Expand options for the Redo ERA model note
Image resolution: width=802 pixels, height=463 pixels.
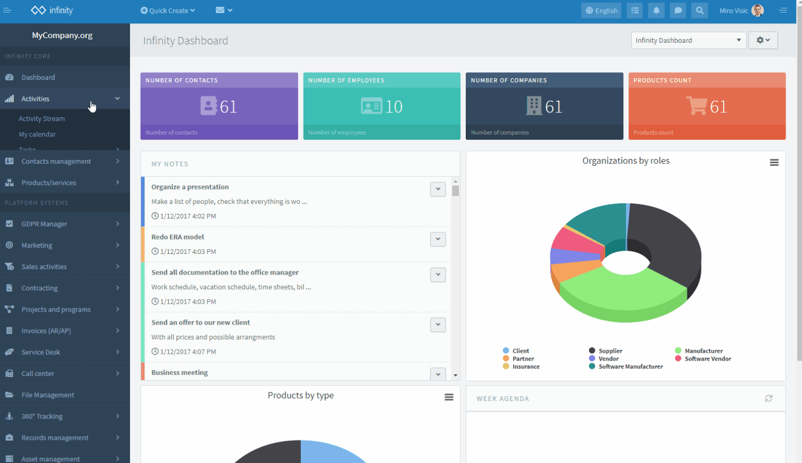[437, 239]
